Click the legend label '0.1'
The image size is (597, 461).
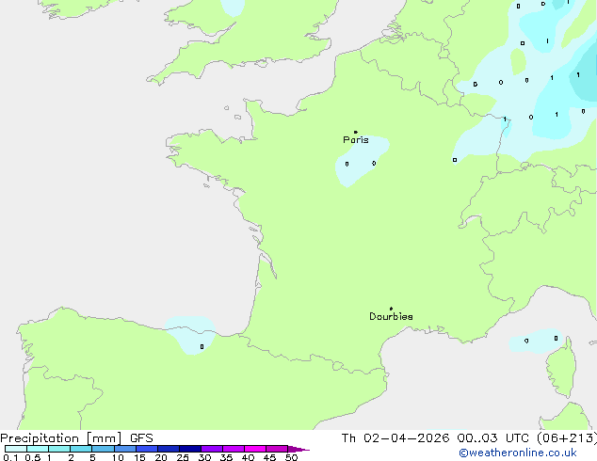click(10, 457)
